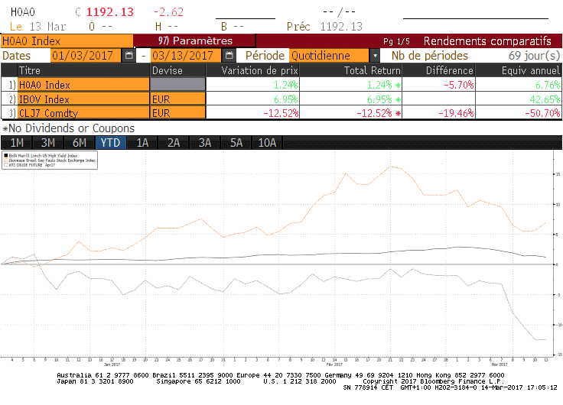Screen dimensions: 563x405
Task: Click the row number 1) for H0A0
Action: [12, 85]
